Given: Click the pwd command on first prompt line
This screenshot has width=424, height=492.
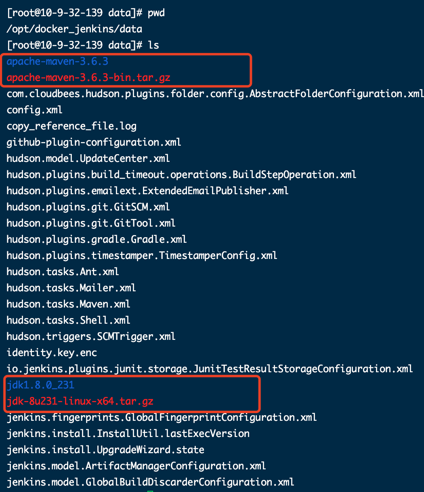Looking at the screenshot, I should (x=156, y=13).
